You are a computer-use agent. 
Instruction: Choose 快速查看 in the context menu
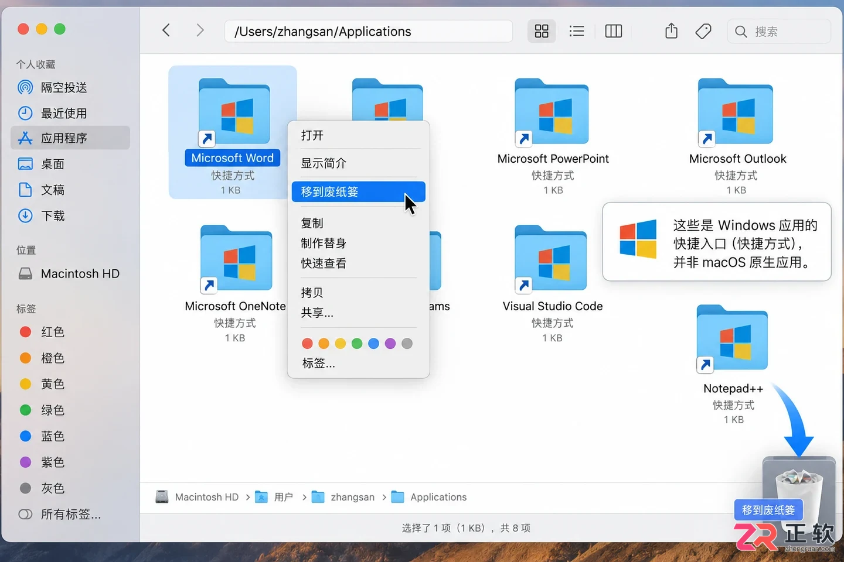click(x=359, y=263)
